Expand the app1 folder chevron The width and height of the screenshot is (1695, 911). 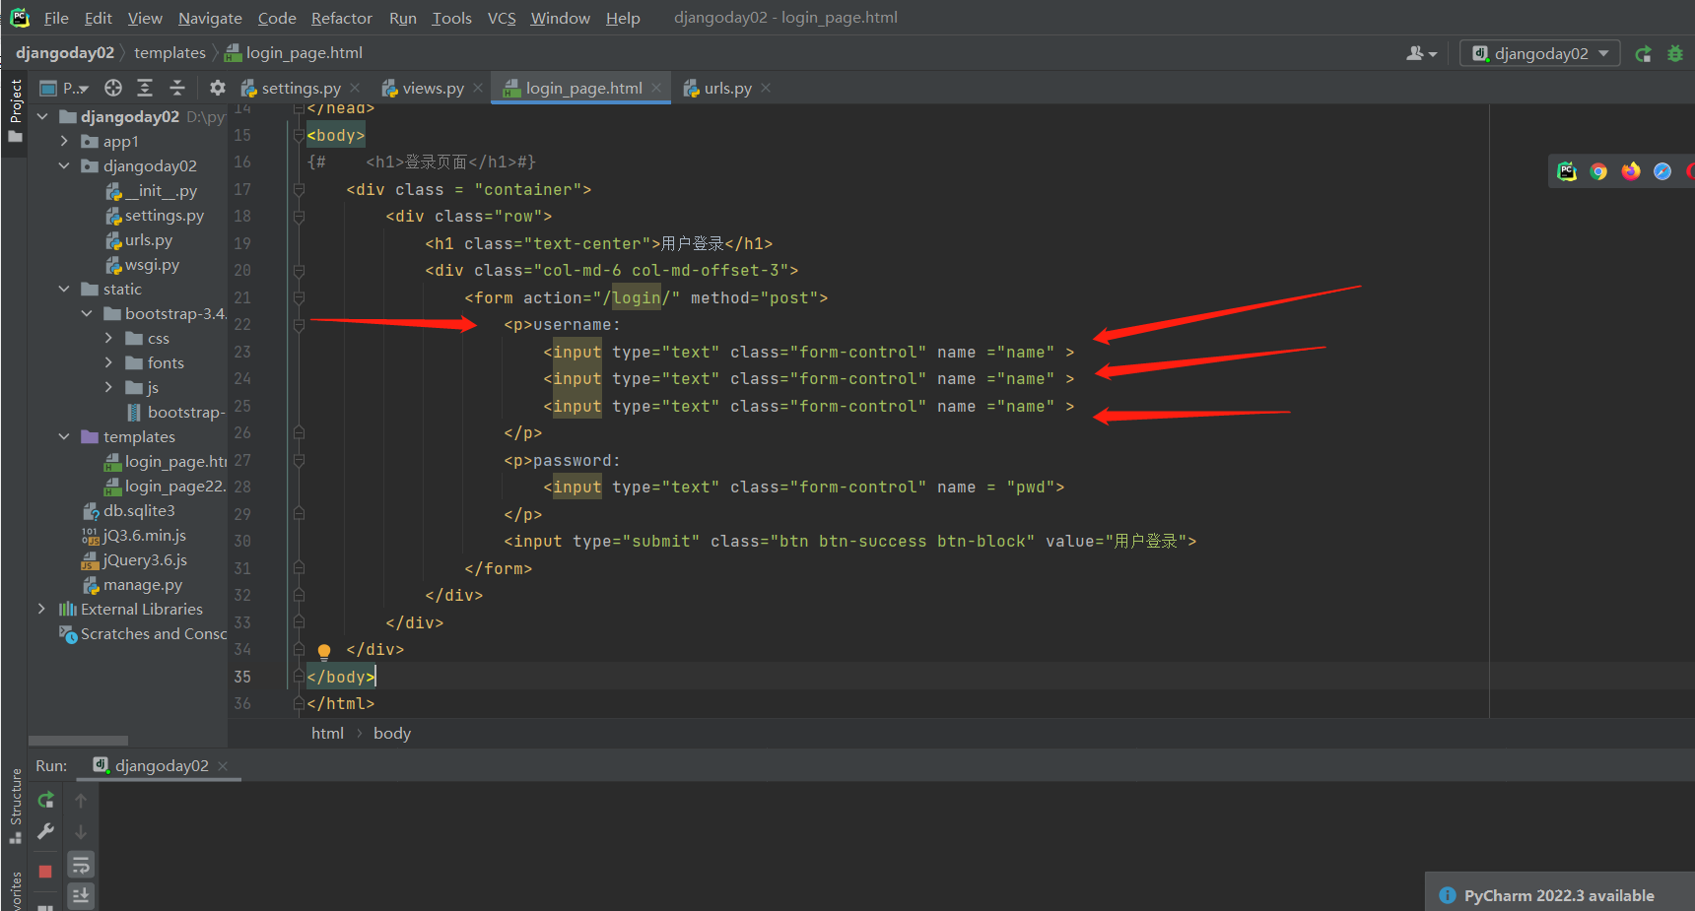(64, 141)
